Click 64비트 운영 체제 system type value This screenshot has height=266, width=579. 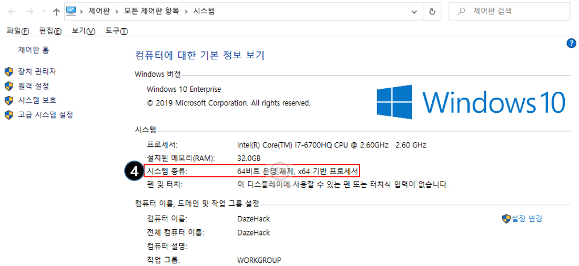coord(298,171)
